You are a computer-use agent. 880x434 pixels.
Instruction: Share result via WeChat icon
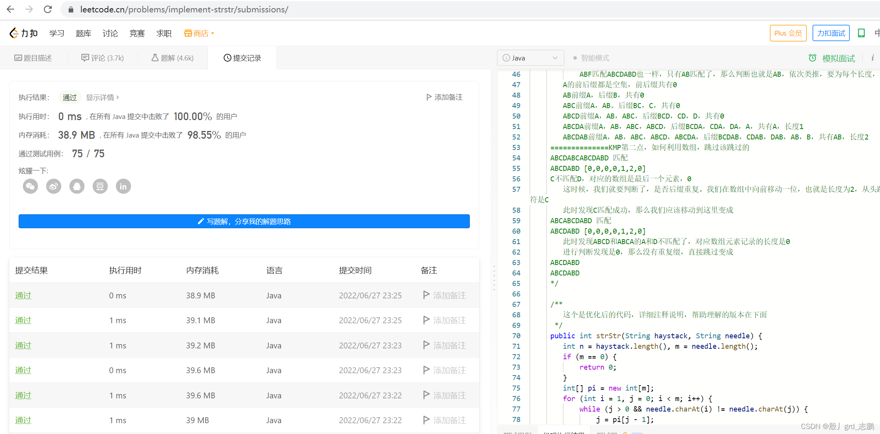click(30, 186)
